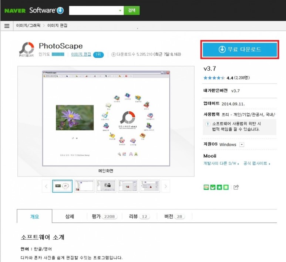This screenshot has width=286, height=262.
Task: Click the 메인화면 screenshot caption
Action: click(106, 171)
